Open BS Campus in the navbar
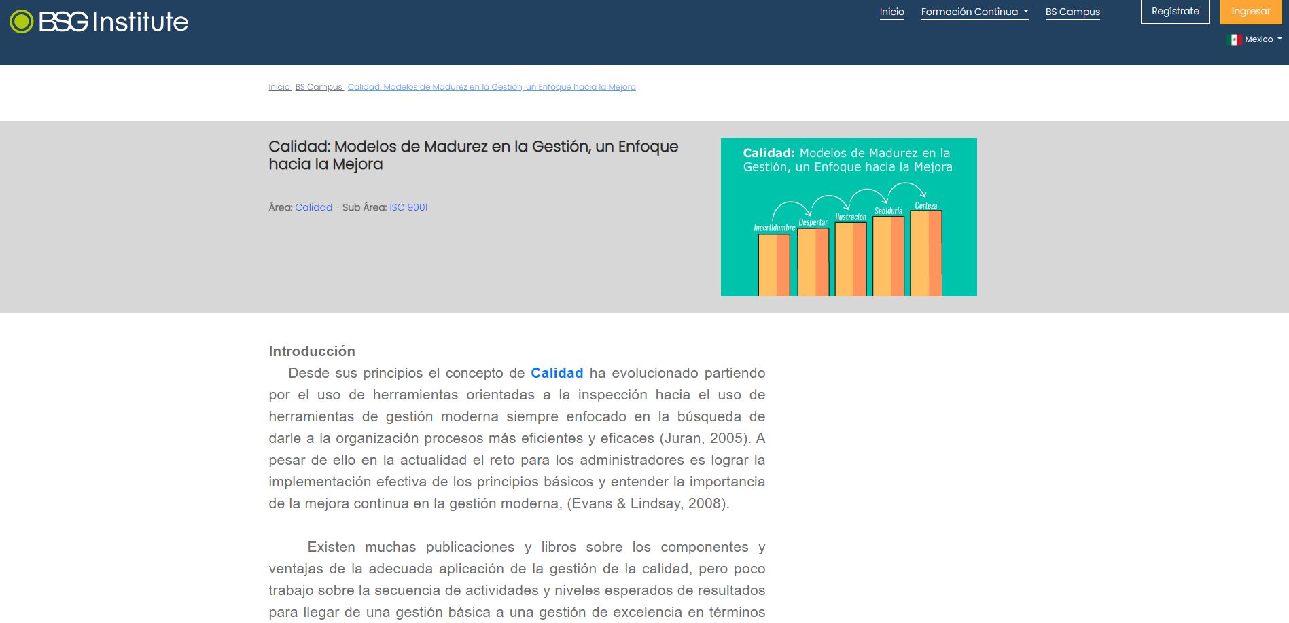The image size is (1289, 623). pos(1072,12)
